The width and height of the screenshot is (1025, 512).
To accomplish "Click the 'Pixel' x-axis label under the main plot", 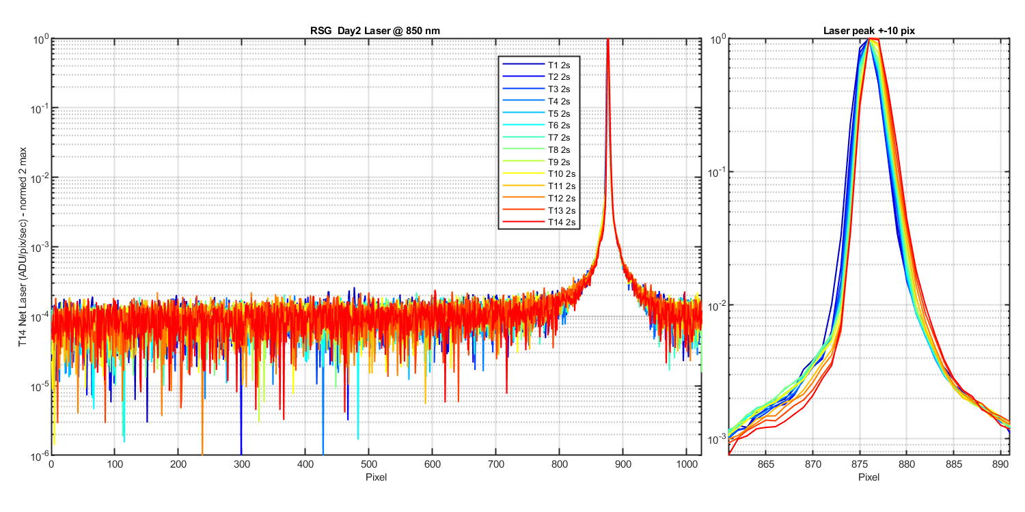I will [x=376, y=477].
